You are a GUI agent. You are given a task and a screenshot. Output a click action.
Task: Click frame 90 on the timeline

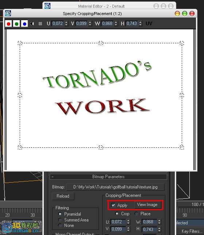click(185, 215)
